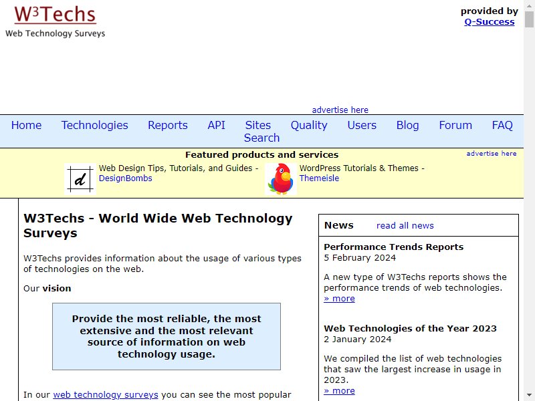Open the Users menu item

point(362,125)
